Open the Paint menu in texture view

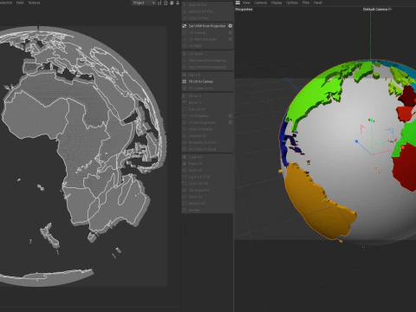(20, 3)
